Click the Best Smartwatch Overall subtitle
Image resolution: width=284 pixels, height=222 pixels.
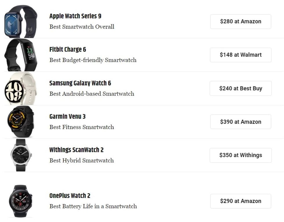[x=82, y=27]
